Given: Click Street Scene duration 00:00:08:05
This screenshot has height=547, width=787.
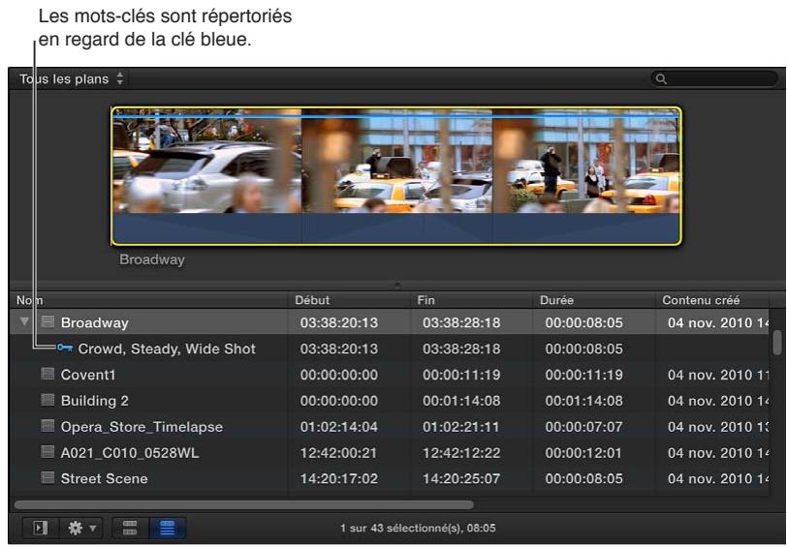Looking at the screenshot, I should pos(583,479).
